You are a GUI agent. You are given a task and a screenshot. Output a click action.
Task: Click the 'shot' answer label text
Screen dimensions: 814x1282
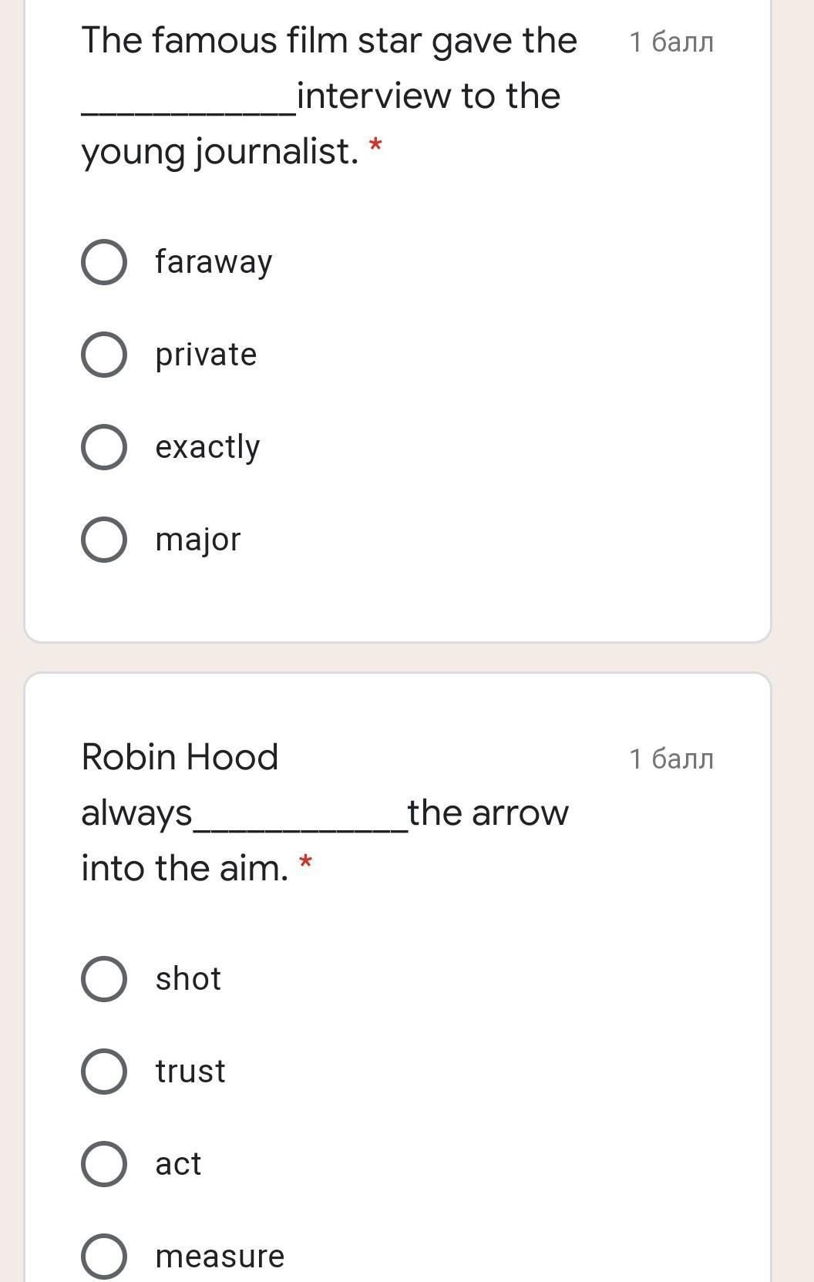coord(188,979)
